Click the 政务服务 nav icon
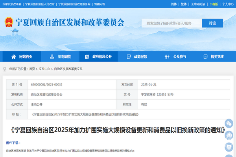The image size is (236, 157). pos(129,57)
